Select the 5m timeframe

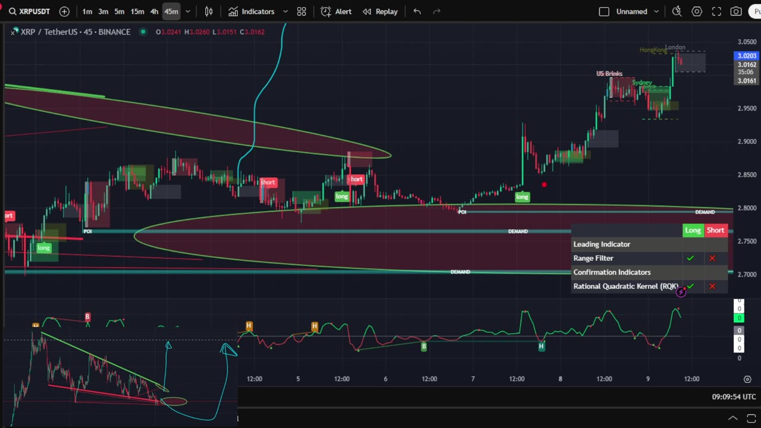[x=120, y=11]
